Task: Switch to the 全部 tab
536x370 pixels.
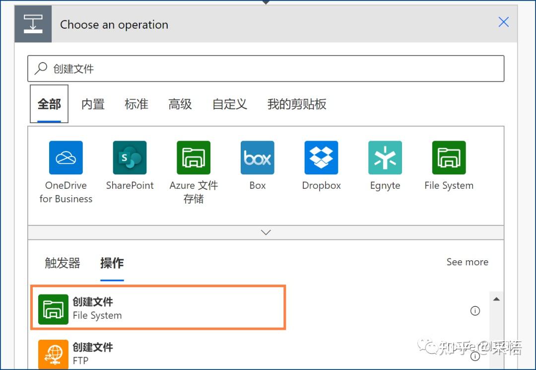Action: [x=49, y=104]
